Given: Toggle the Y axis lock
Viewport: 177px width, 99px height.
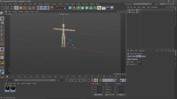Looking at the screenshot, I should coord(43,8).
